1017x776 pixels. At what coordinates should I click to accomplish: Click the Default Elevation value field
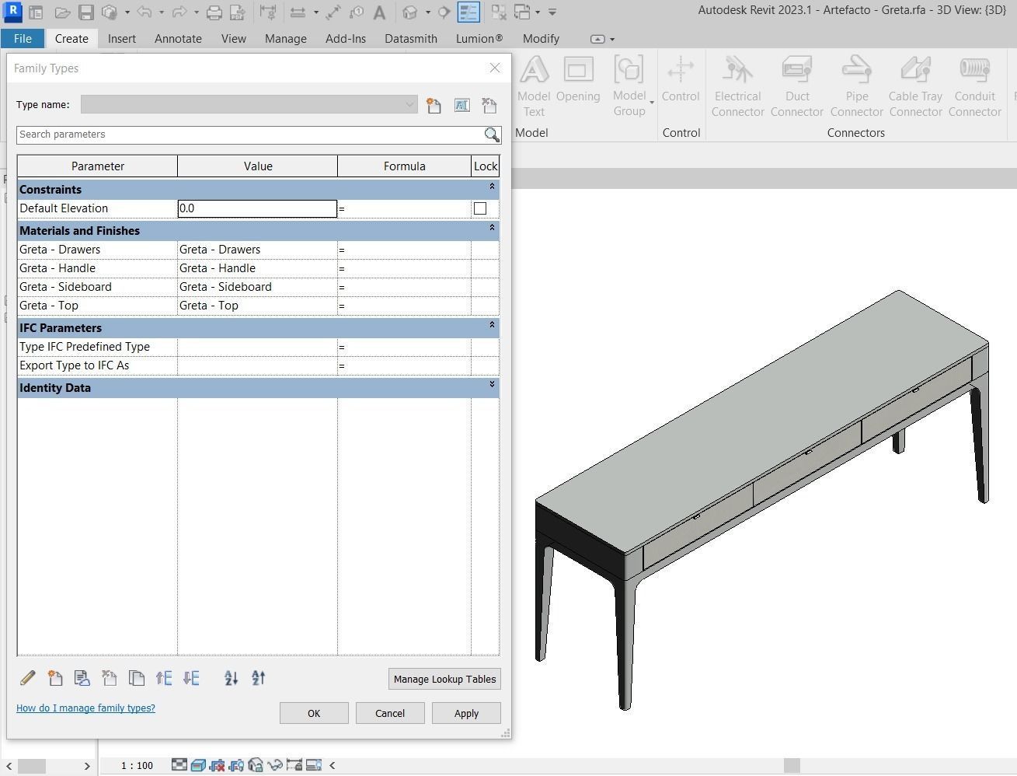(x=257, y=208)
